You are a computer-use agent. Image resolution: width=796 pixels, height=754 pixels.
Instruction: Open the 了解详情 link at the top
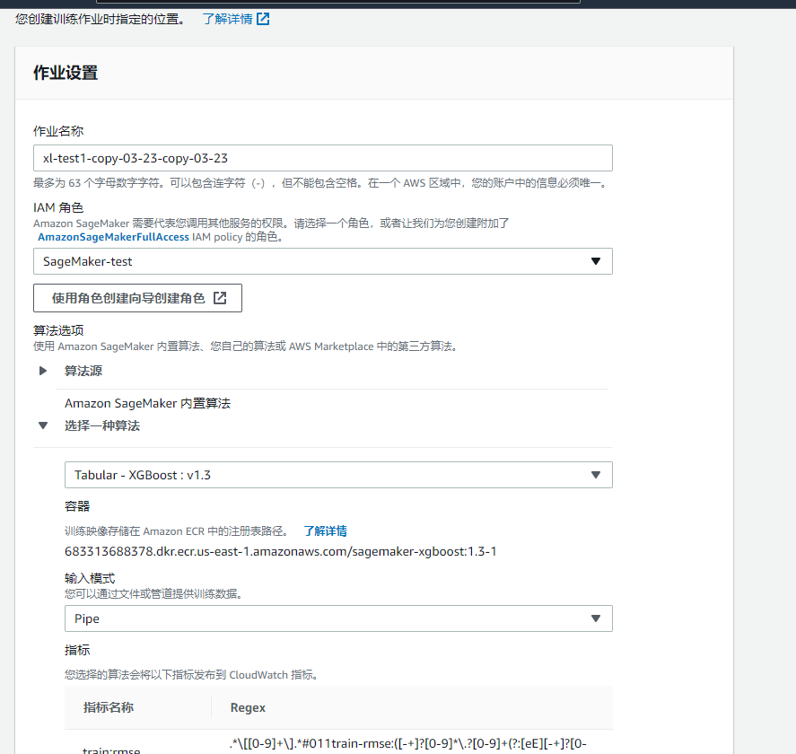click(x=227, y=19)
